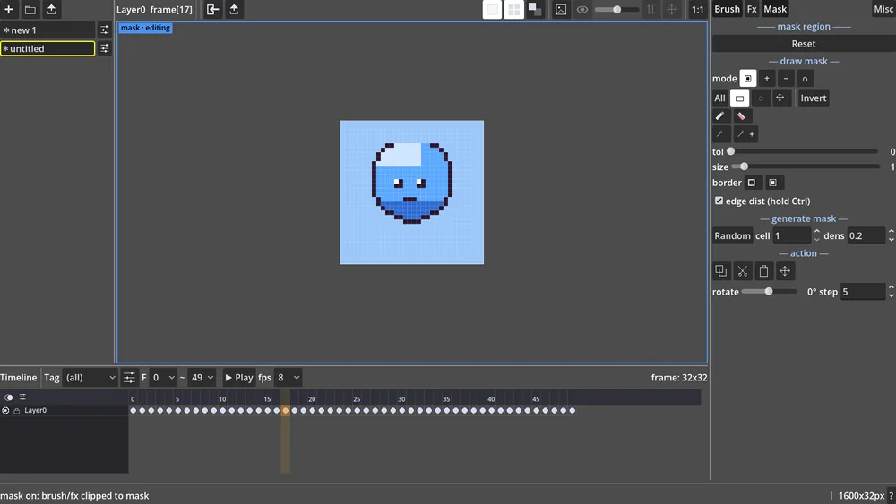Switch to the Mask tab

click(775, 9)
